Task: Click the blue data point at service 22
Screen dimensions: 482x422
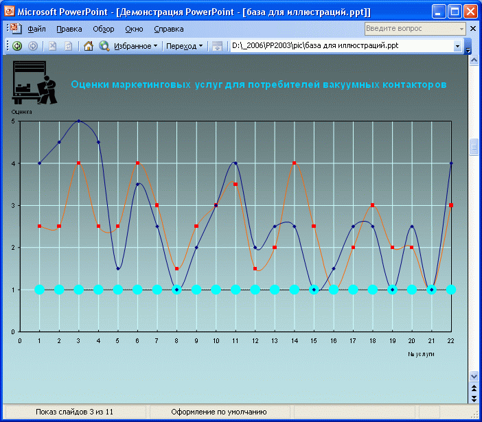Action: pos(451,163)
